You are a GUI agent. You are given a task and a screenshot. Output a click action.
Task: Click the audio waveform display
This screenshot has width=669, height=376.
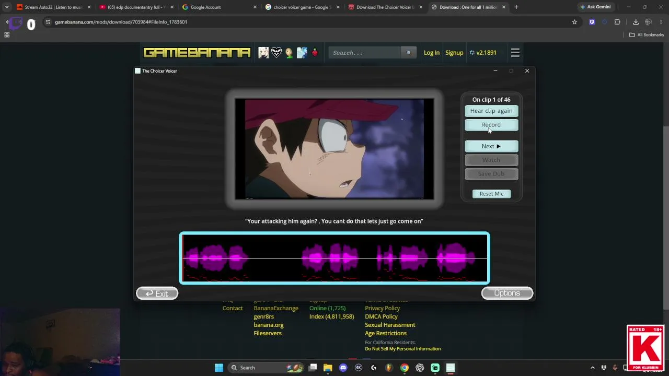pos(334,258)
